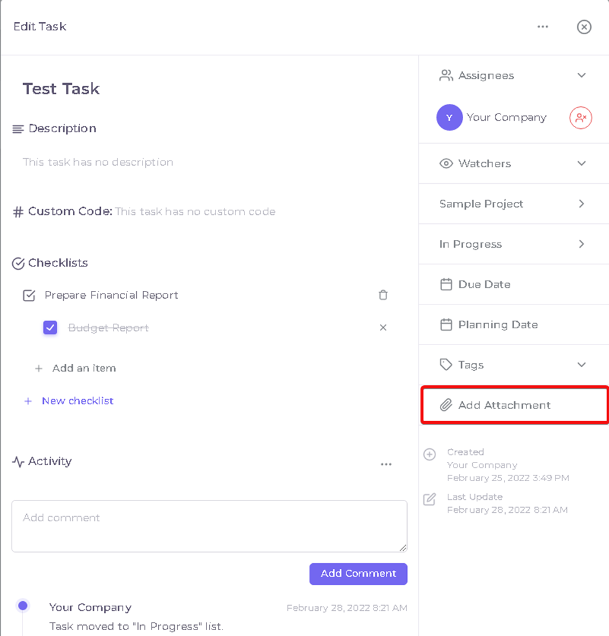The image size is (609, 636).
Task: Open the Planning Date entry
Action: [x=514, y=324]
